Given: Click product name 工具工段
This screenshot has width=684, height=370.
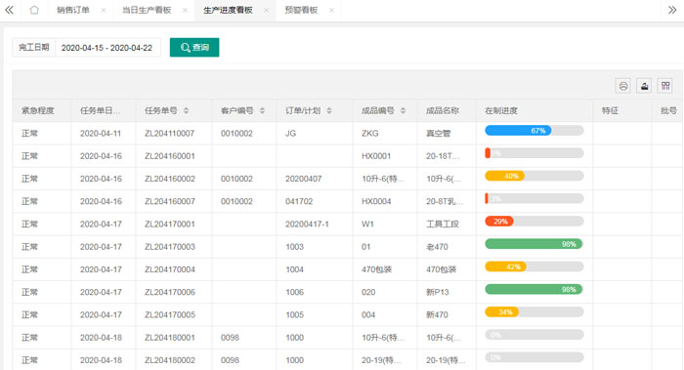Looking at the screenshot, I should coord(443,224).
